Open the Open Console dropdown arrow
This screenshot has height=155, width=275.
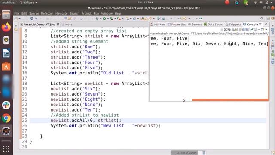[266, 30]
